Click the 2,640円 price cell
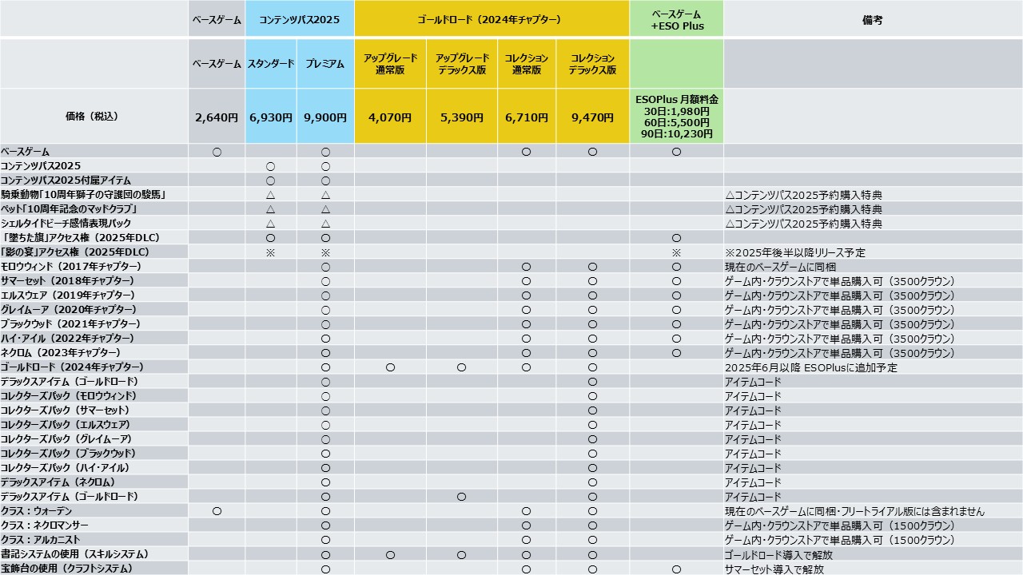 [217, 117]
